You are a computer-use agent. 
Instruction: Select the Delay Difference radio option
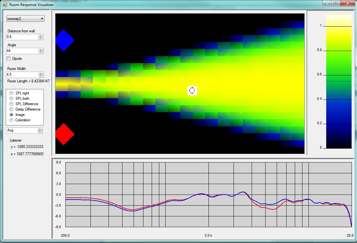(x=11, y=109)
